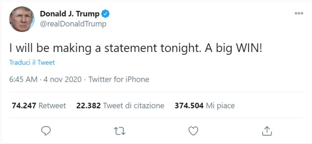The height and width of the screenshot is (144, 312).
Task: Click the '4 nov 2020' date
Action: (x=63, y=79)
